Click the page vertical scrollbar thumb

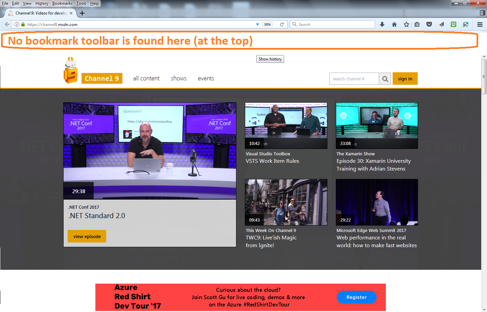point(484,77)
